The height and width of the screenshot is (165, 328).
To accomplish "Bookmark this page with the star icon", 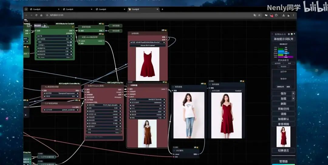I will click(x=259, y=15).
